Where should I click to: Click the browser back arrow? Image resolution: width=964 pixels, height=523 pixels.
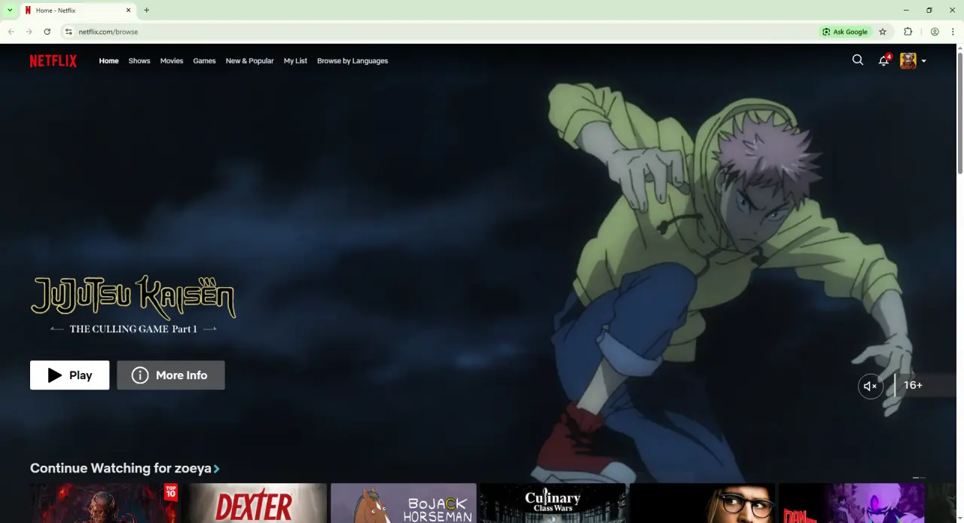coord(11,32)
